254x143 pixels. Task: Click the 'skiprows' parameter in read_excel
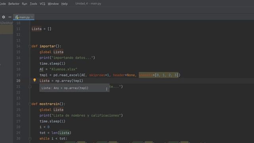point(97,75)
